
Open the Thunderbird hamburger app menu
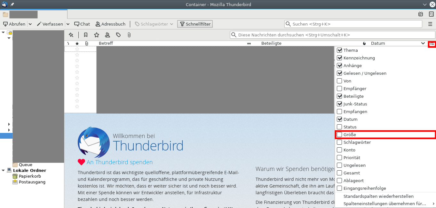pos(430,24)
